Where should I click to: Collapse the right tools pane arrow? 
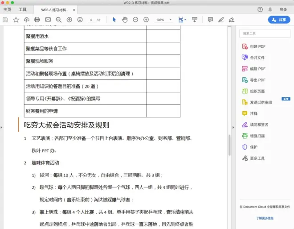click(x=234, y=127)
